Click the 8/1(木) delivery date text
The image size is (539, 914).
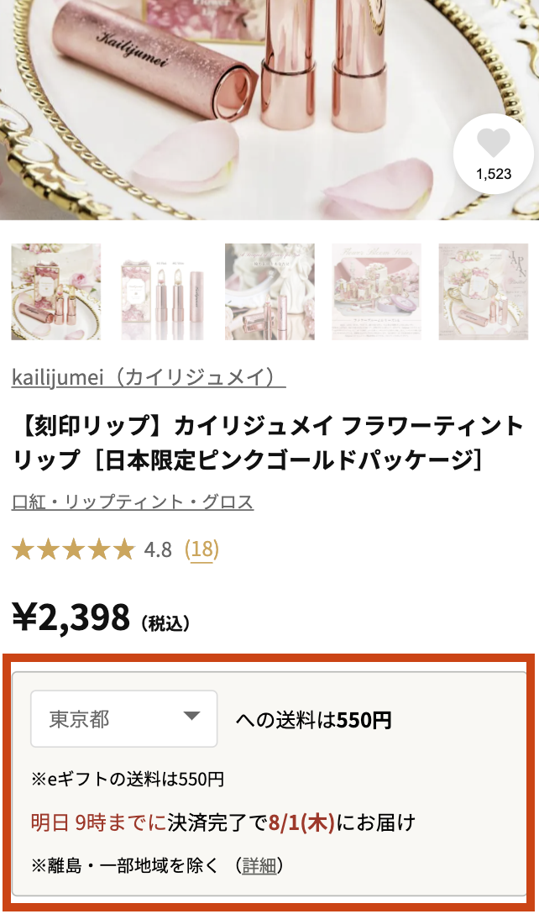tap(301, 822)
